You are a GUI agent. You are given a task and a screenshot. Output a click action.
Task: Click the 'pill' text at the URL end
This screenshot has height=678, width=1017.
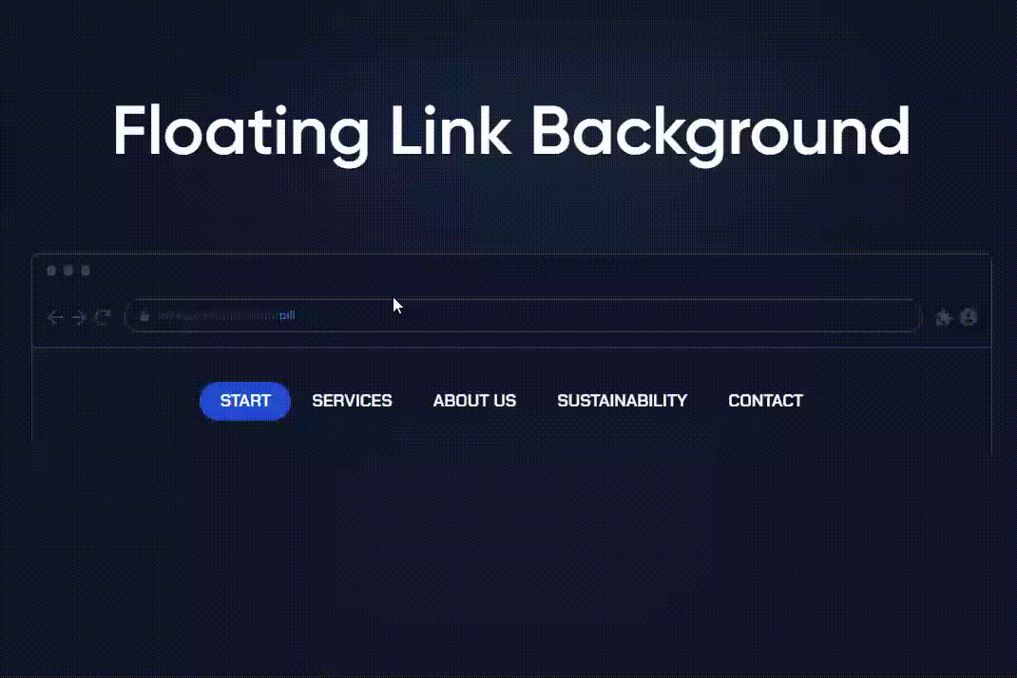tap(288, 315)
